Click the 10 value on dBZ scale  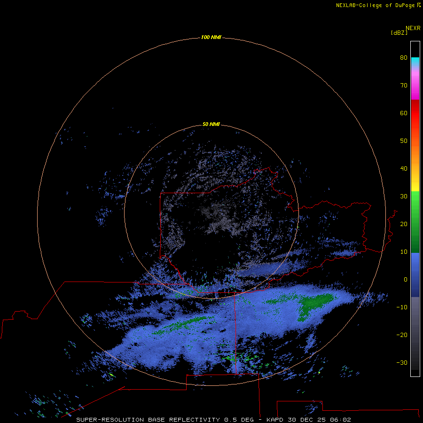click(404, 252)
